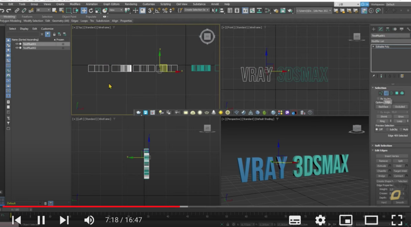Click the Target Weld button
The height and width of the screenshot is (227, 411).
pos(400,171)
